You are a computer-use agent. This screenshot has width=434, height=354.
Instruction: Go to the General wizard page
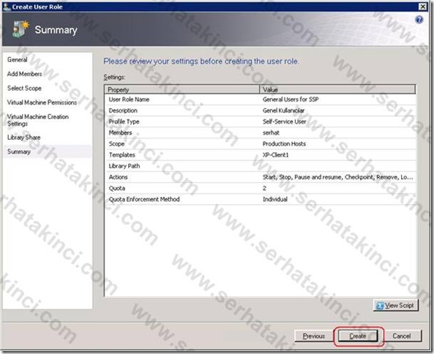pyautogui.click(x=18, y=60)
